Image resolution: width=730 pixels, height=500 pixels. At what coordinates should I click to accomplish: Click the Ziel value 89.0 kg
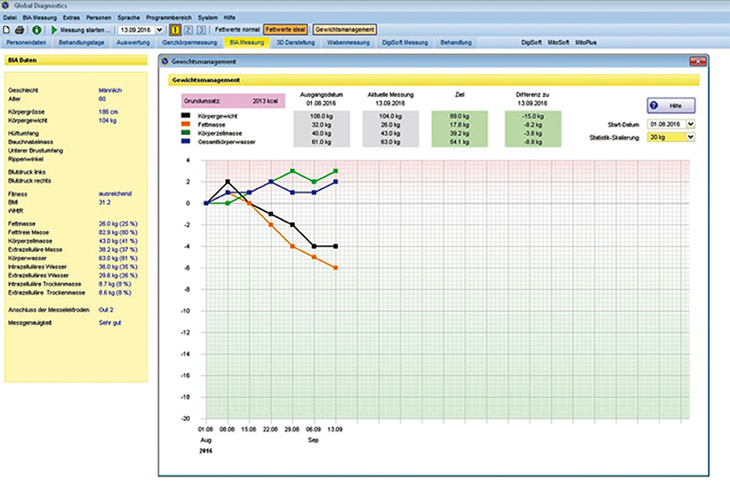point(460,116)
